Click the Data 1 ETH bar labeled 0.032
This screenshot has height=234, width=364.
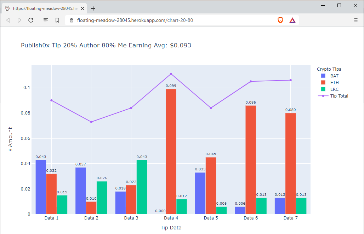[51, 194]
